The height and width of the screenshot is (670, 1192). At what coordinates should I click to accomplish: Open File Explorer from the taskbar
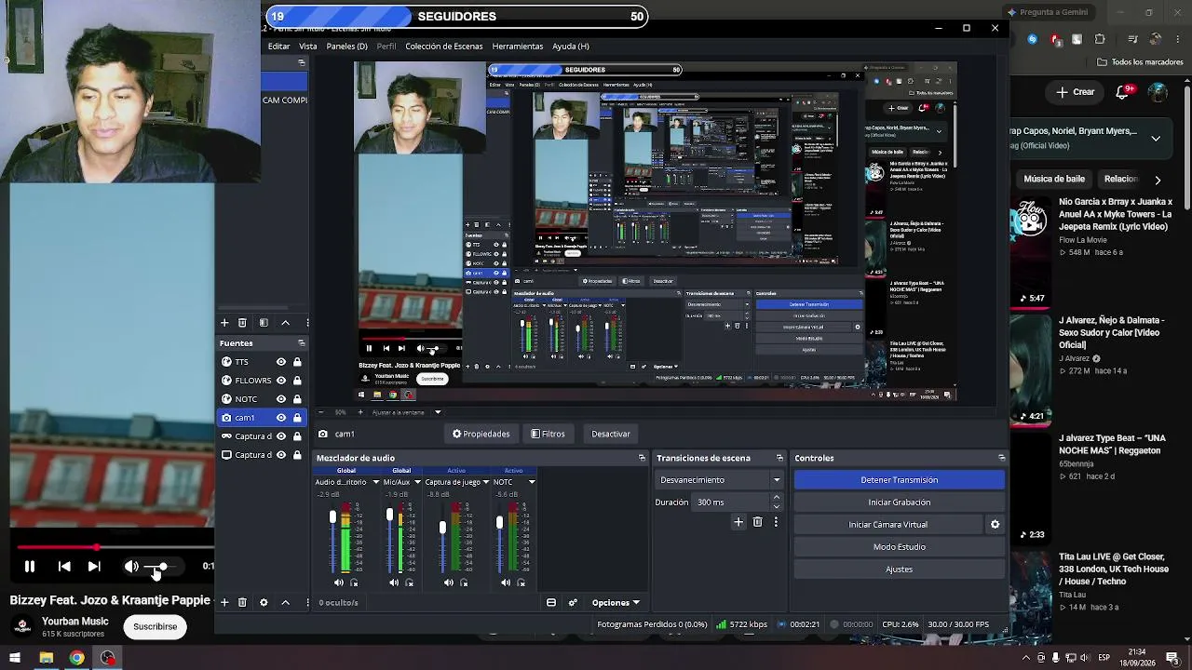[46, 658]
